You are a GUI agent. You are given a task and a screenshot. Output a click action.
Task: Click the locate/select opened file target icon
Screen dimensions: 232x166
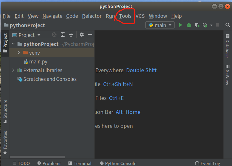click(x=54, y=35)
